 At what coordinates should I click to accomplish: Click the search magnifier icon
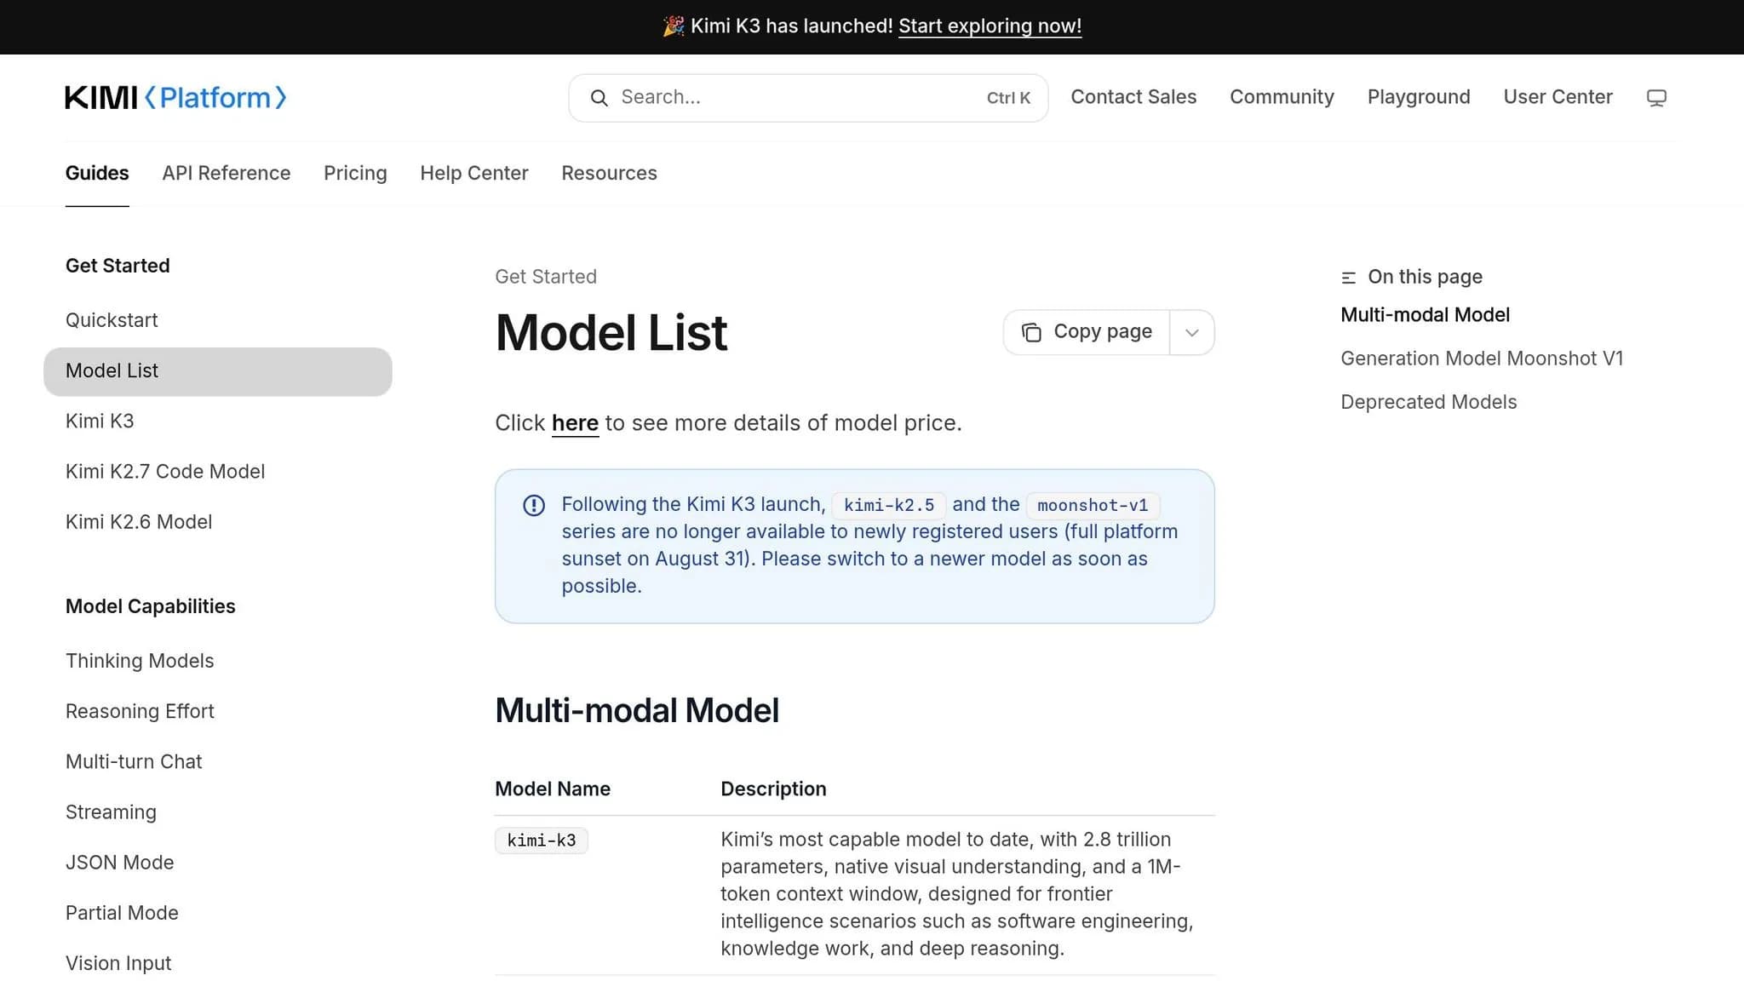[599, 98]
